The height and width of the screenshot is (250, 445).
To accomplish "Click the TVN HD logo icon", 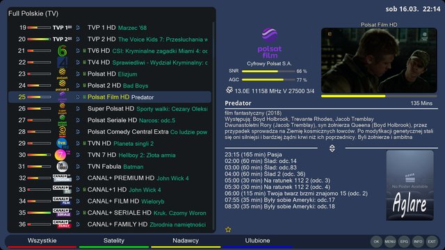I will click(62, 143).
